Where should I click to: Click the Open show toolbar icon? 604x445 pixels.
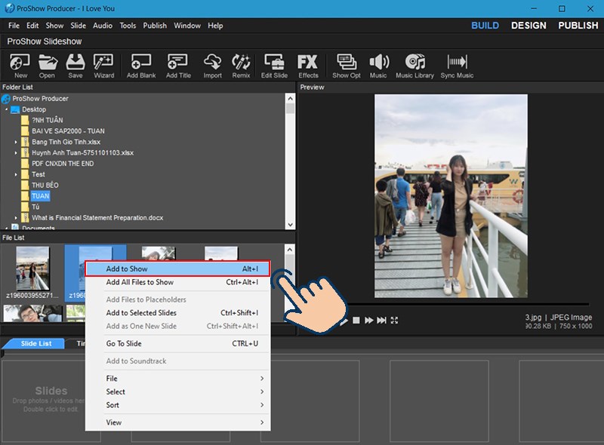pyautogui.click(x=47, y=66)
